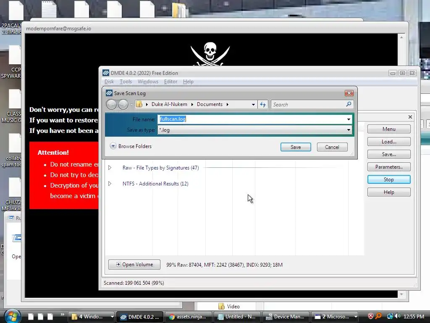Click the Back navigation button in save dialog
Viewport: 430px width, 323px height.
click(111, 104)
